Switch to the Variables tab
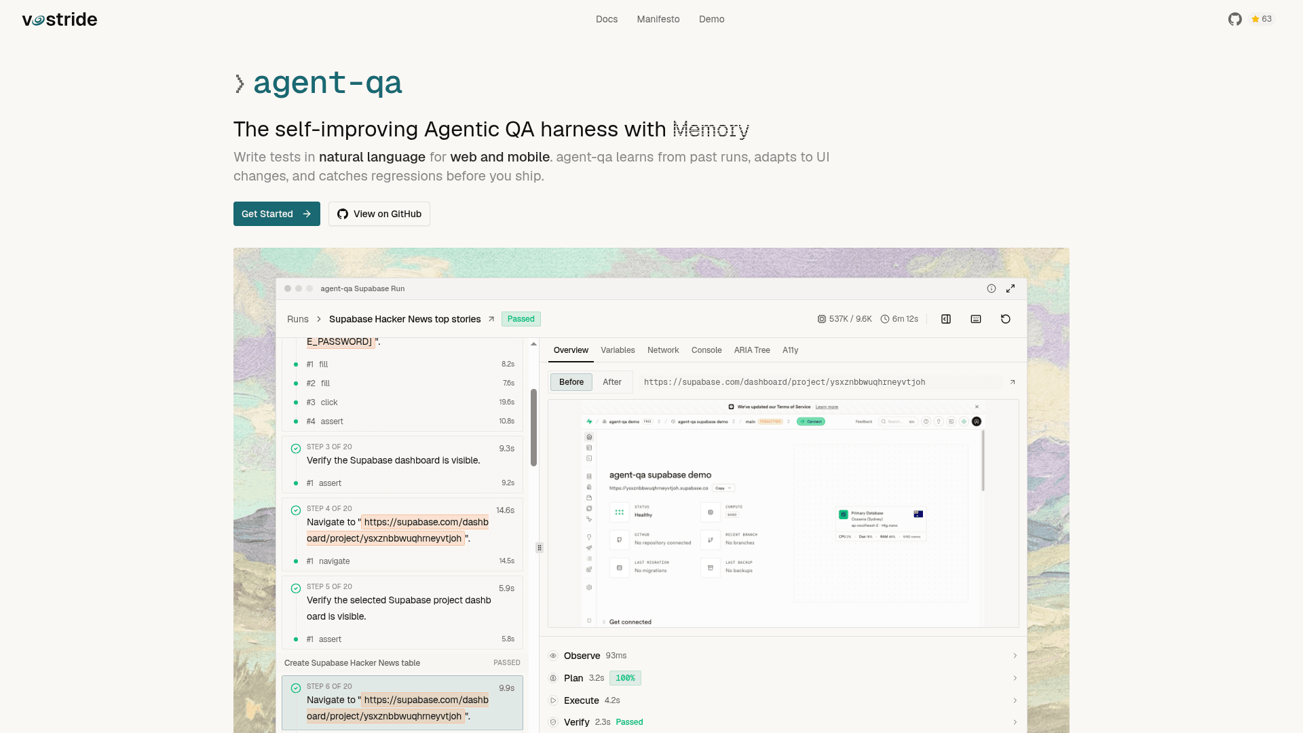 (618, 350)
